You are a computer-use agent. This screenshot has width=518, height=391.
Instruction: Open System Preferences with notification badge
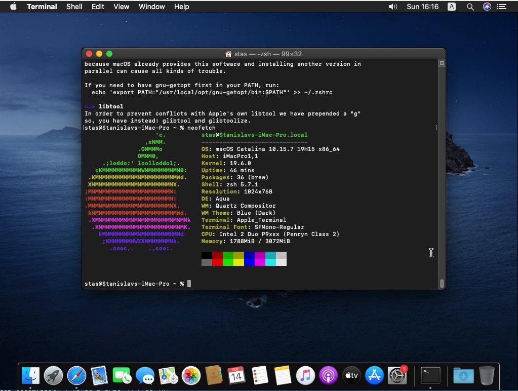point(397,376)
